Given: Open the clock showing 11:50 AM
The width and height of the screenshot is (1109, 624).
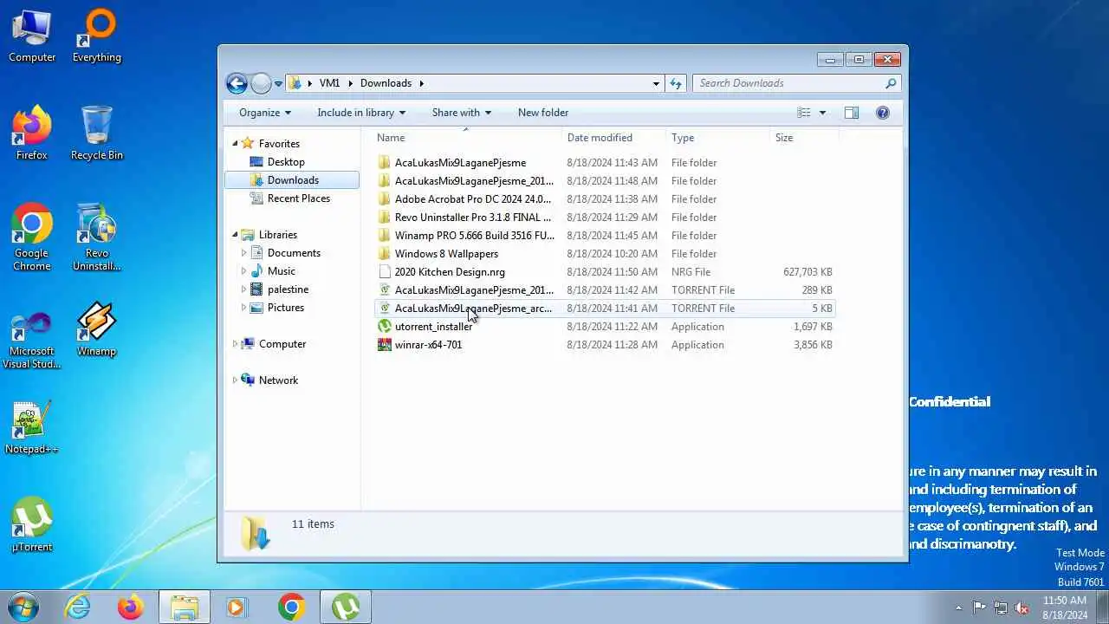Looking at the screenshot, I should [x=1065, y=608].
